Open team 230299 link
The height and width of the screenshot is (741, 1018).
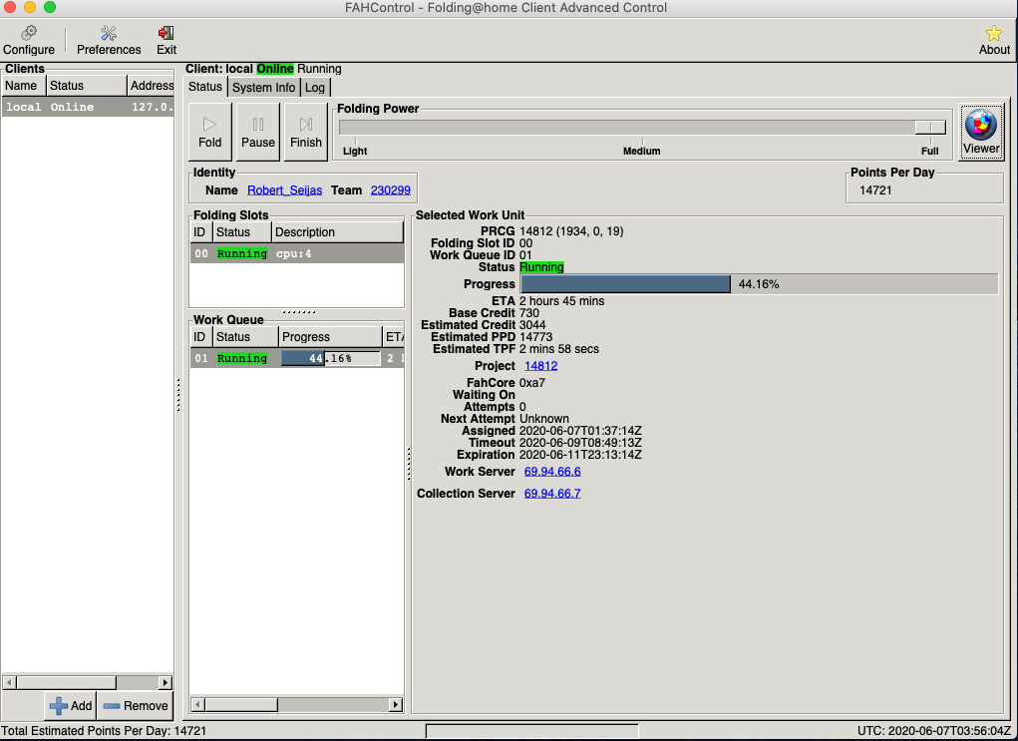pos(390,190)
